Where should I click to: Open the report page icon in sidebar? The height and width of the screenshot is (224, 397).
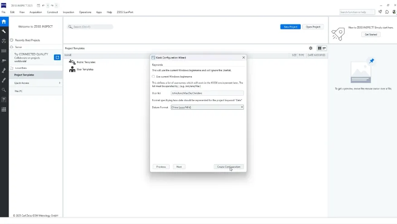pyautogui.click(x=4, y=100)
